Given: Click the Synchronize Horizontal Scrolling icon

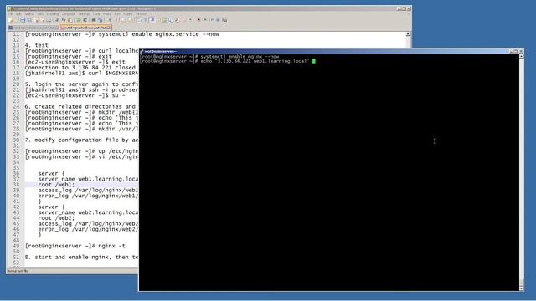Looking at the screenshot, I should coord(131,20).
